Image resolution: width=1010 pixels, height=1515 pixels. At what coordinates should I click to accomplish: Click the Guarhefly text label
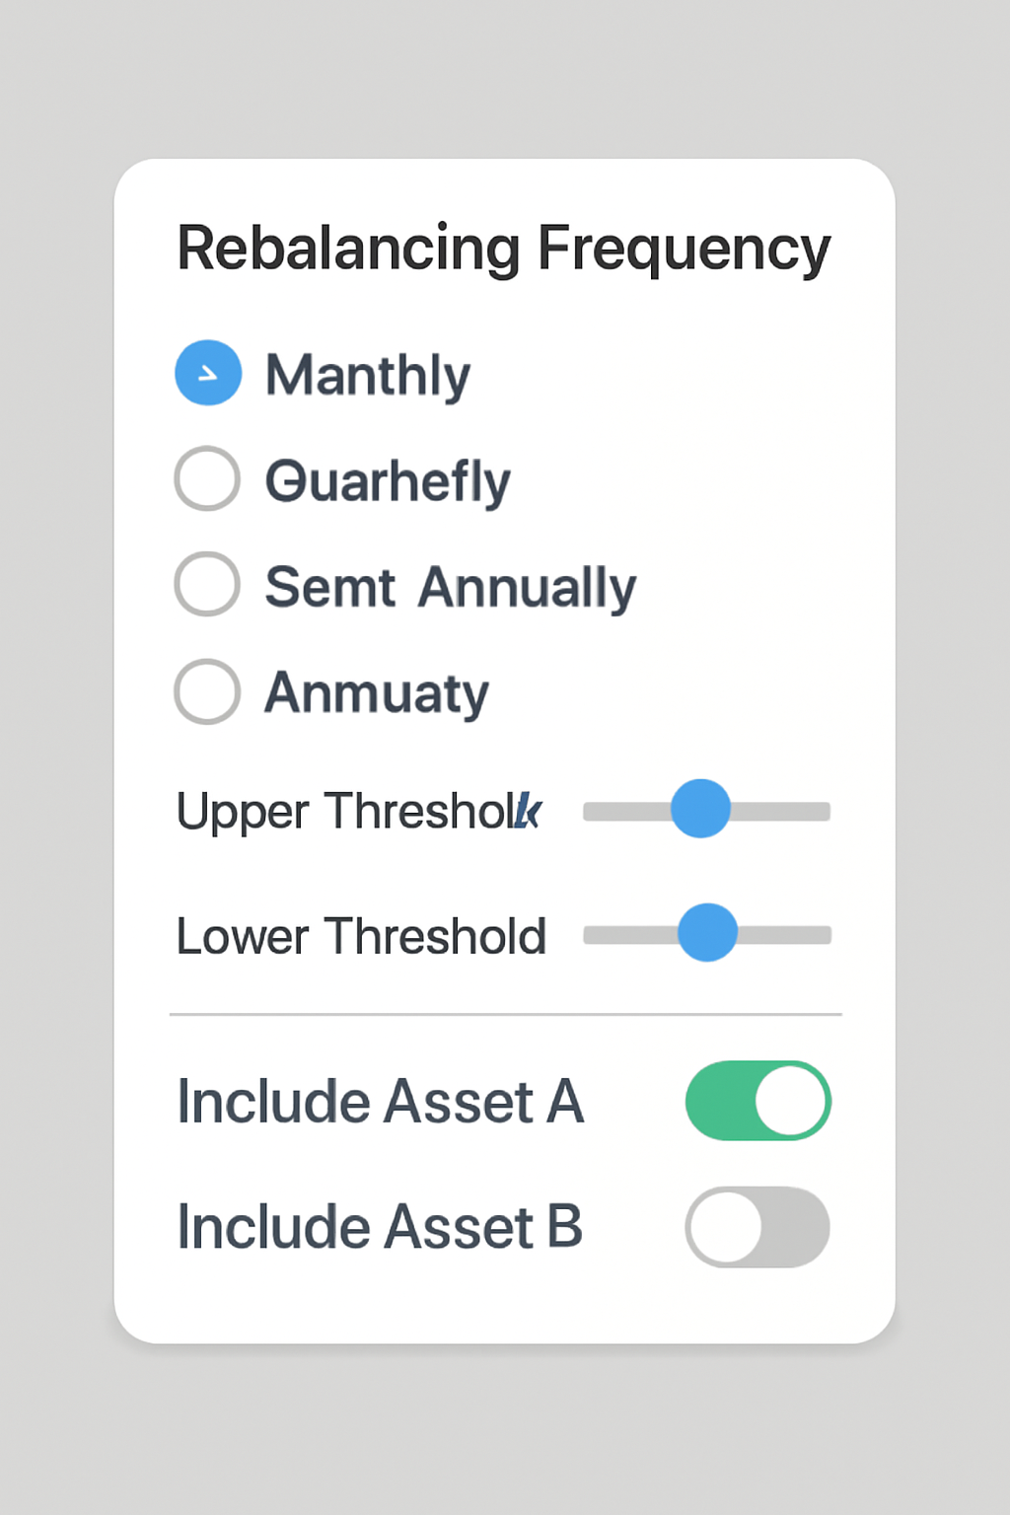388,481
